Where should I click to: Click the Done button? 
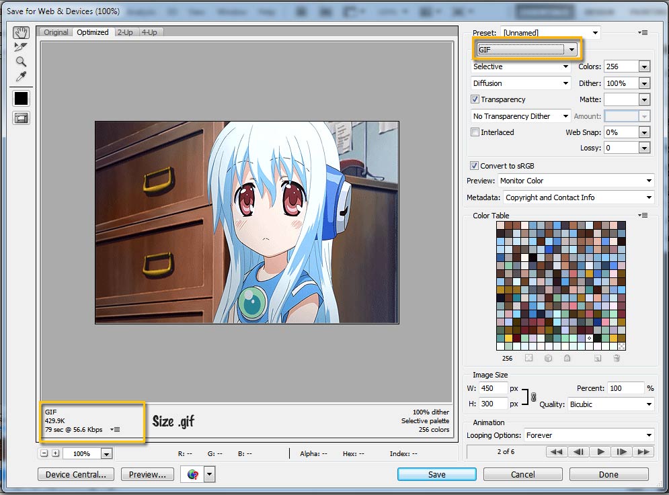[x=609, y=475]
